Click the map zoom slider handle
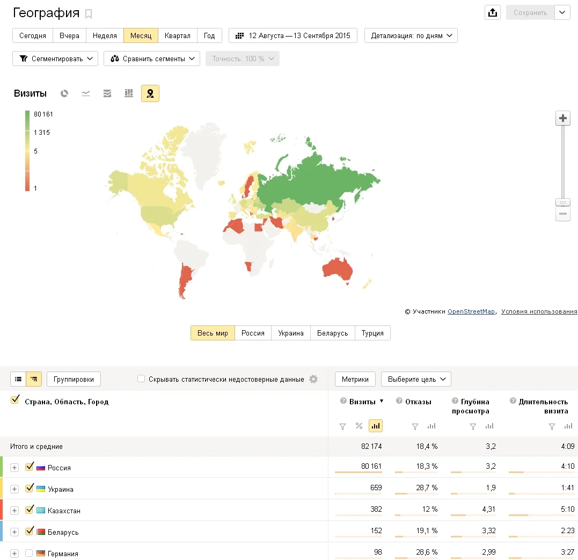 563,202
